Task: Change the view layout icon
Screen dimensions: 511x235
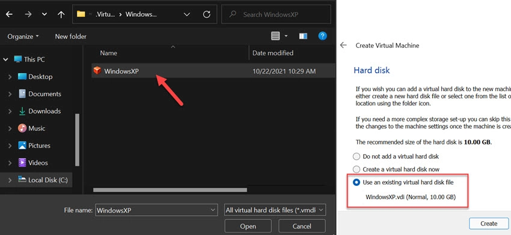Action: (x=275, y=36)
